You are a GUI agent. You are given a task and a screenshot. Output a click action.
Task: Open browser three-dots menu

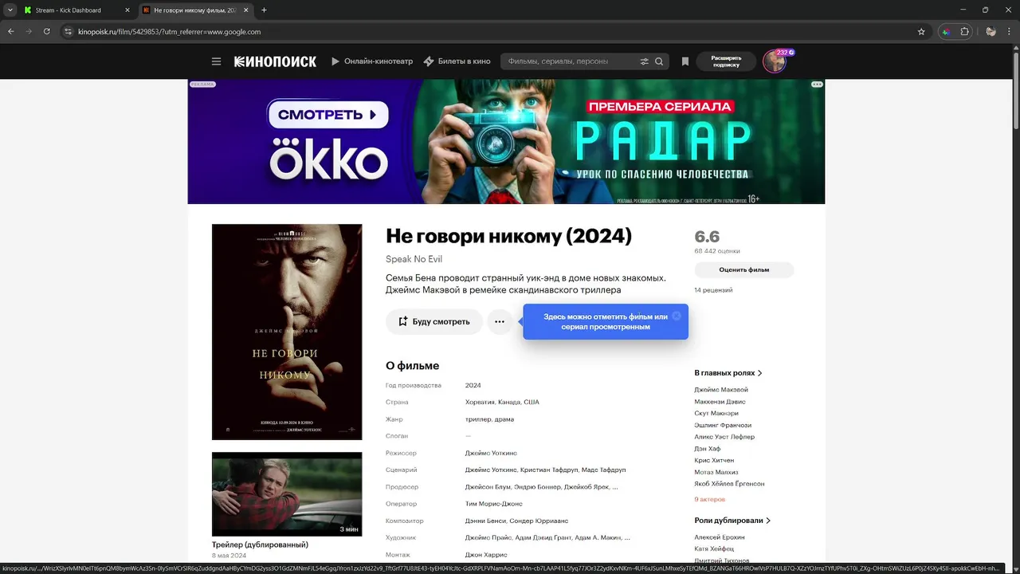tap(1009, 32)
